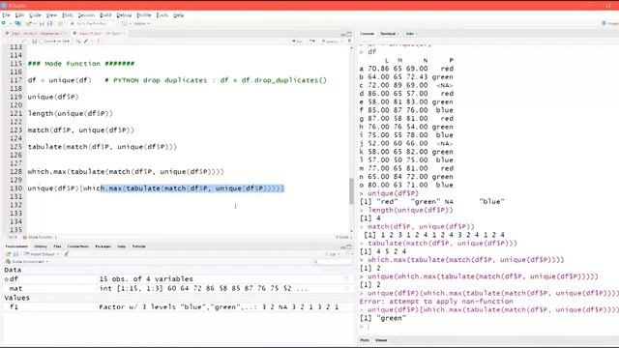This screenshot has height=348, width=619.
Task: Open the Help menu
Action: click(179, 15)
